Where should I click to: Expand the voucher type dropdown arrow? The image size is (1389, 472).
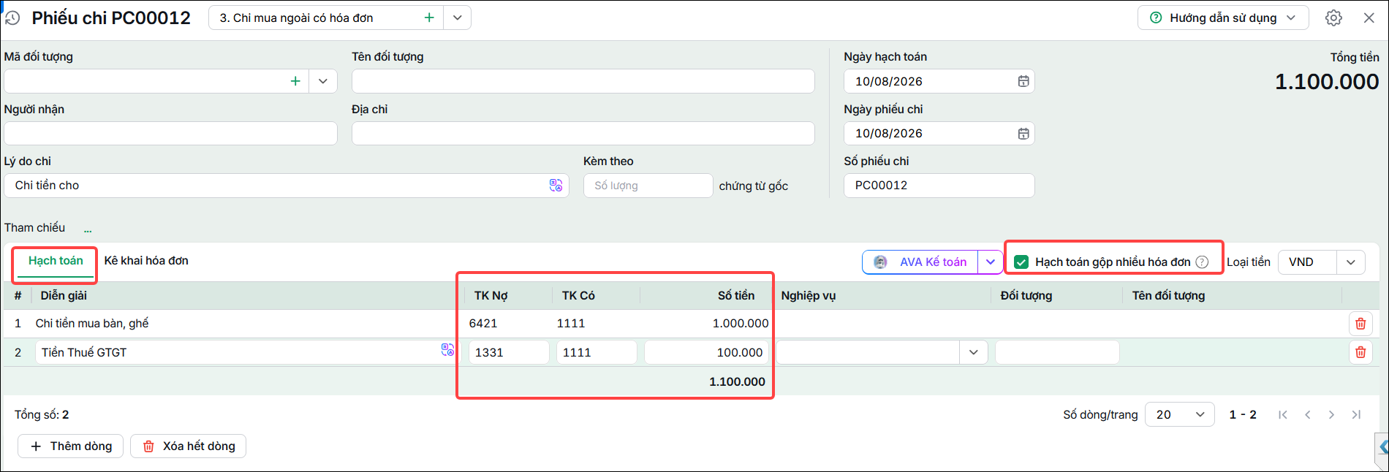[x=457, y=18]
